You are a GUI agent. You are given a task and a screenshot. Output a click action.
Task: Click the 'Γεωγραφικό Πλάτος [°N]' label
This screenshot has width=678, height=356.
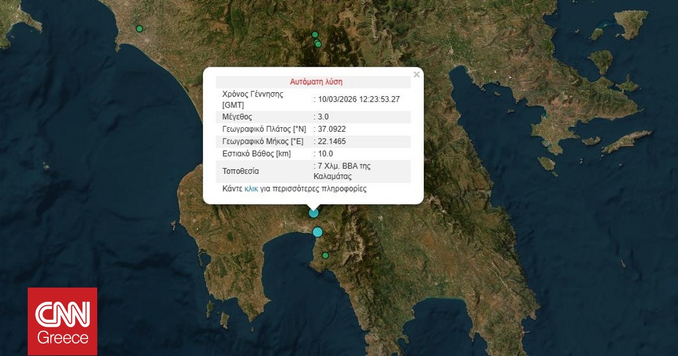coord(264,129)
